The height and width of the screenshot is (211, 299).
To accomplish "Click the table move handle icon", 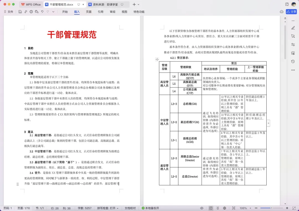I will (157, 59).
